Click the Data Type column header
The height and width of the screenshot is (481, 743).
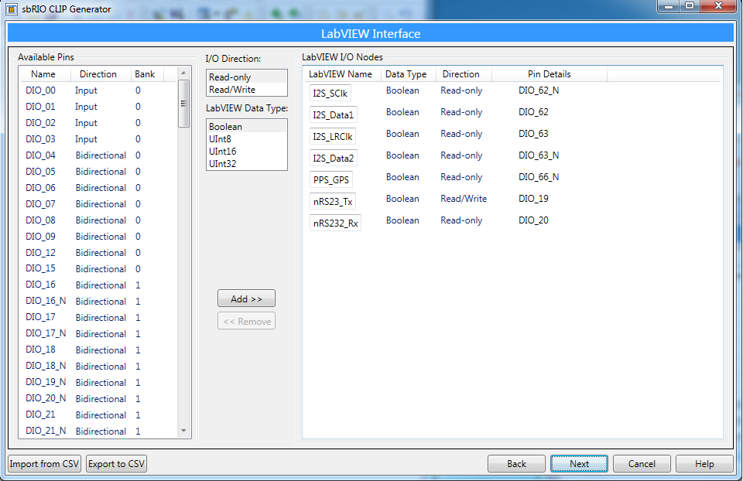point(409,74)
